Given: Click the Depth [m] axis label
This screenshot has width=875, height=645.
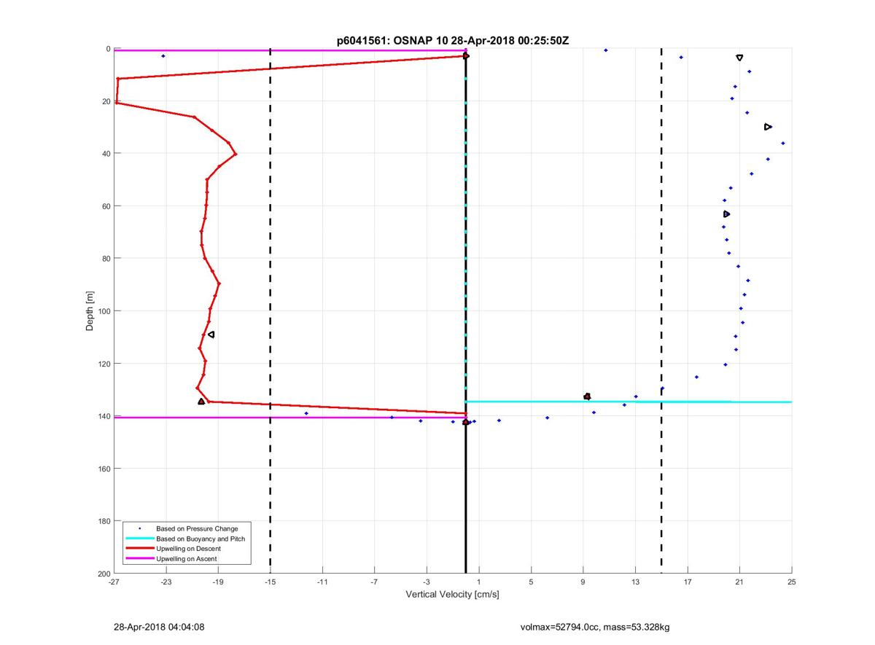Looking at the screenshot, I should 90,311.
